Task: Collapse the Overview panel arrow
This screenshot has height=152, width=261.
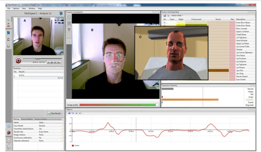Action: coord(63,68)
